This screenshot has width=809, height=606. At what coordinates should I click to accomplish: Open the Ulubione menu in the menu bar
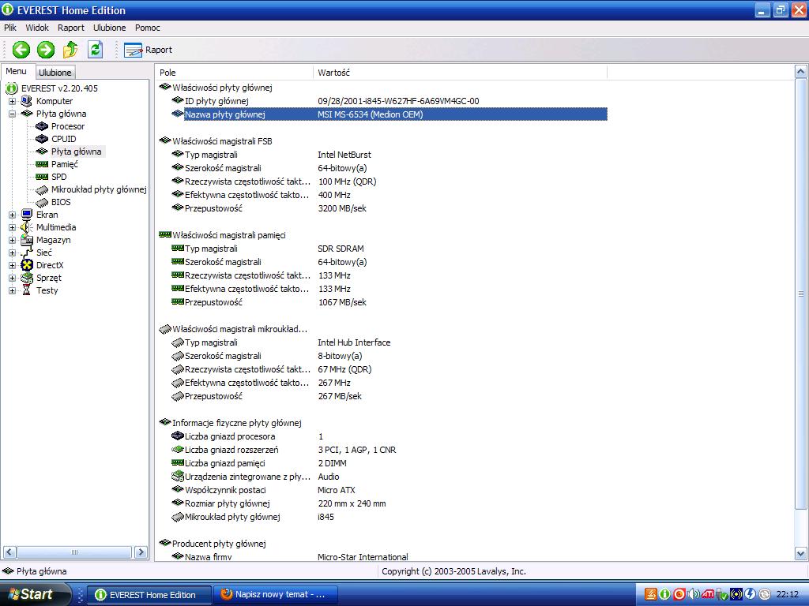tap(109, 28)
